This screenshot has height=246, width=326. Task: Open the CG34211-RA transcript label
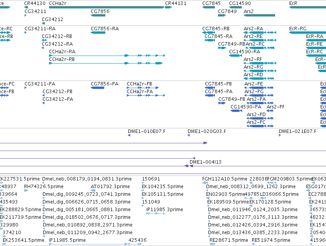click(x=40, y=29)
